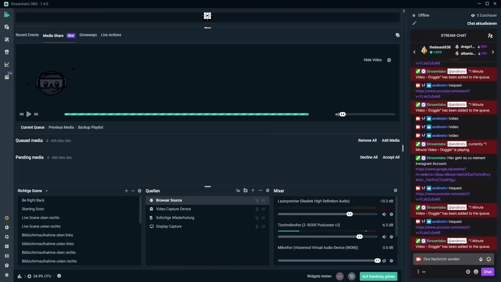This screenshot has width=501, height=282.
Task: Click the audio/camera source icon in Quellen header
Action: [238, 190]
